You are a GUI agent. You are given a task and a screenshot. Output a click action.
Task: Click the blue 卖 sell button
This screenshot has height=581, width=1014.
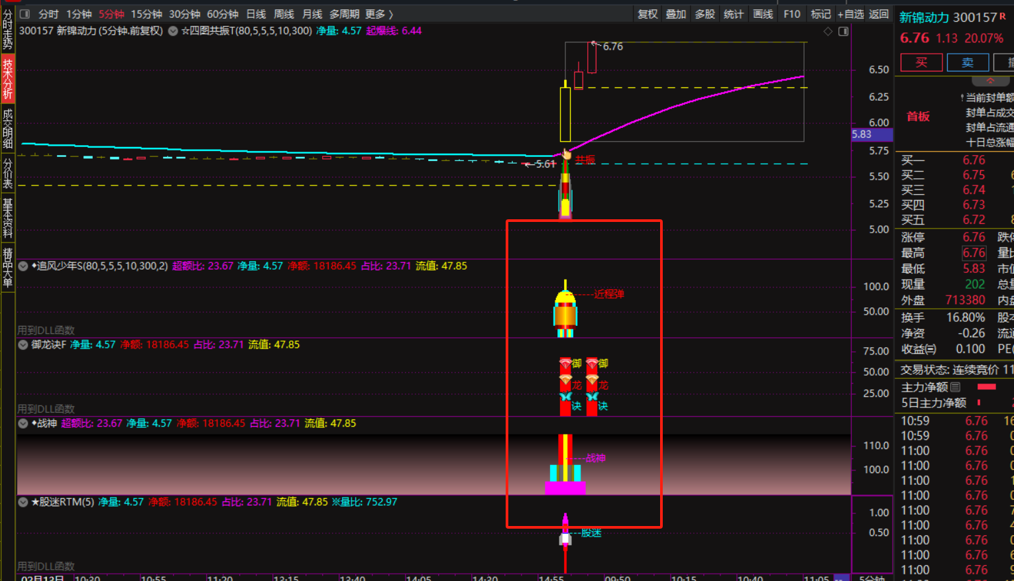pos(968,62)
